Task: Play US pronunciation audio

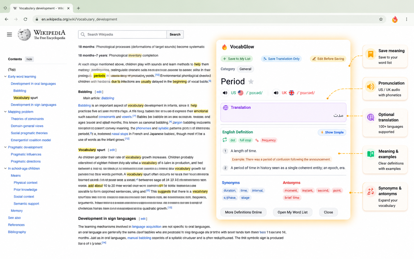Action: tap(225, 93)
